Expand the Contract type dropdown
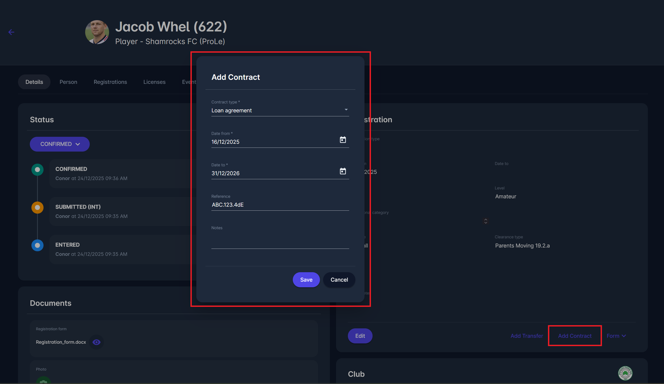Image resolution: width=664 pixels, height=384 pixels. click(x=346, y=110)
